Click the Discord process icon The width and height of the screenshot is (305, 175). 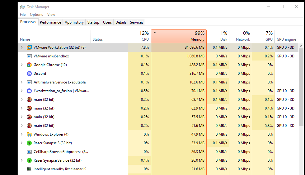(29, 74)
